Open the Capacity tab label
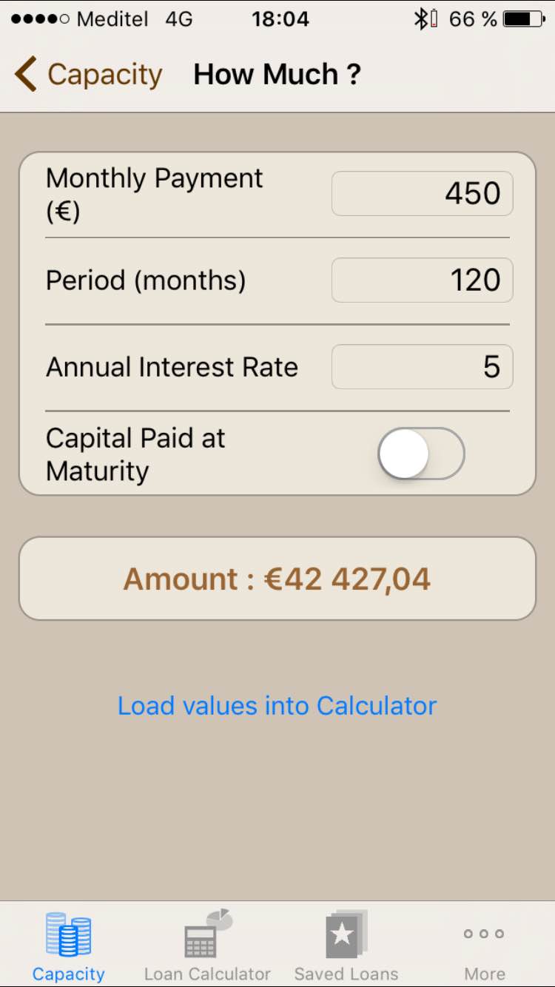 coord(68,974)
